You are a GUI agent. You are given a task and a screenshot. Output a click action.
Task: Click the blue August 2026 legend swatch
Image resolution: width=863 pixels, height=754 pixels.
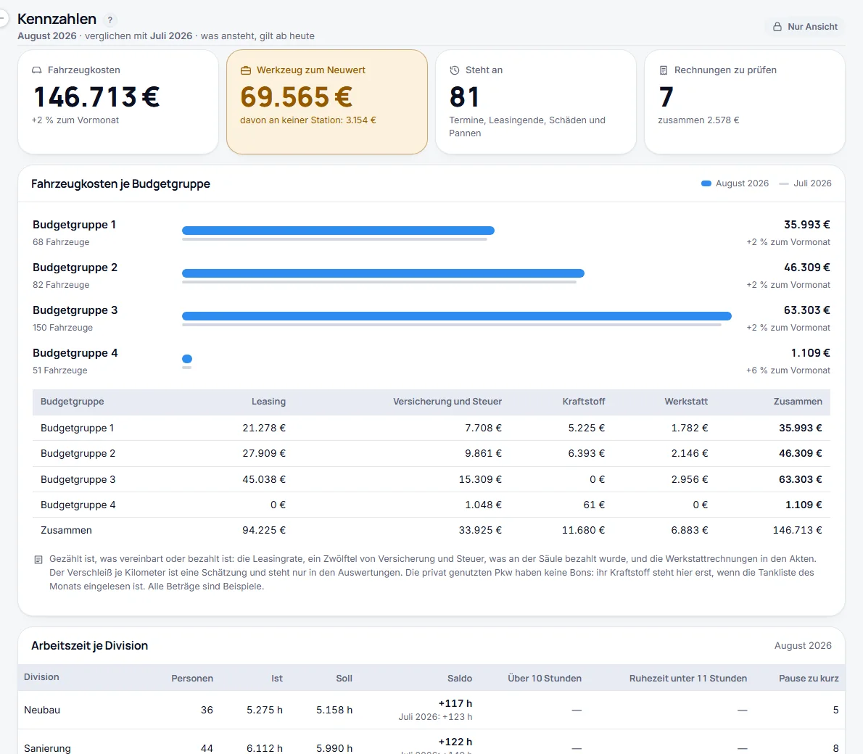point(706,183)
